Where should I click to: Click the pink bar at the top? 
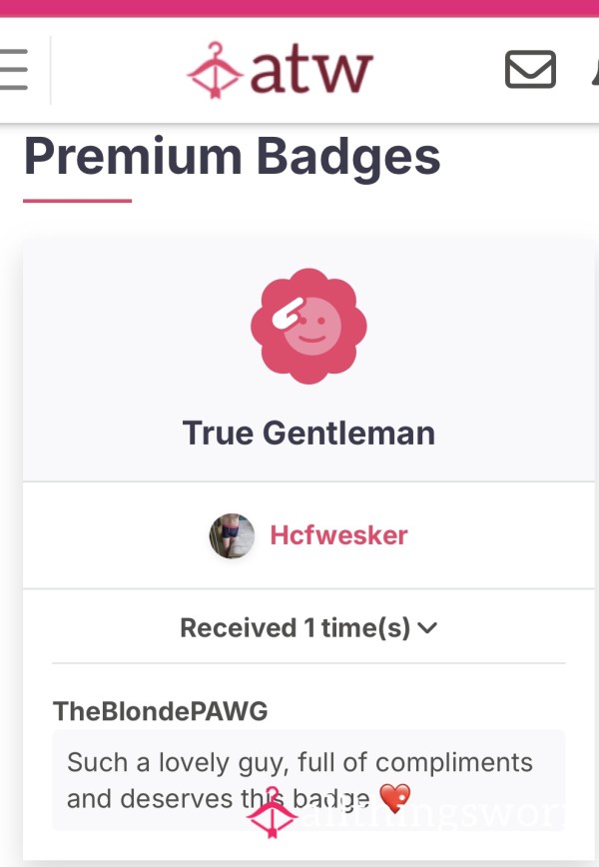tap(299, 8)
